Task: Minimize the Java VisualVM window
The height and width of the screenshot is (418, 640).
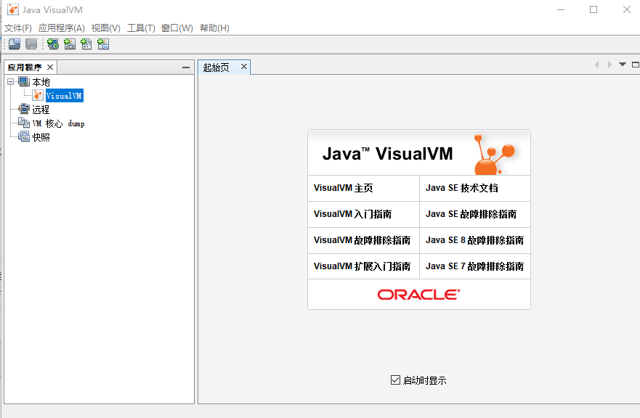Action: tap(561, 9)
